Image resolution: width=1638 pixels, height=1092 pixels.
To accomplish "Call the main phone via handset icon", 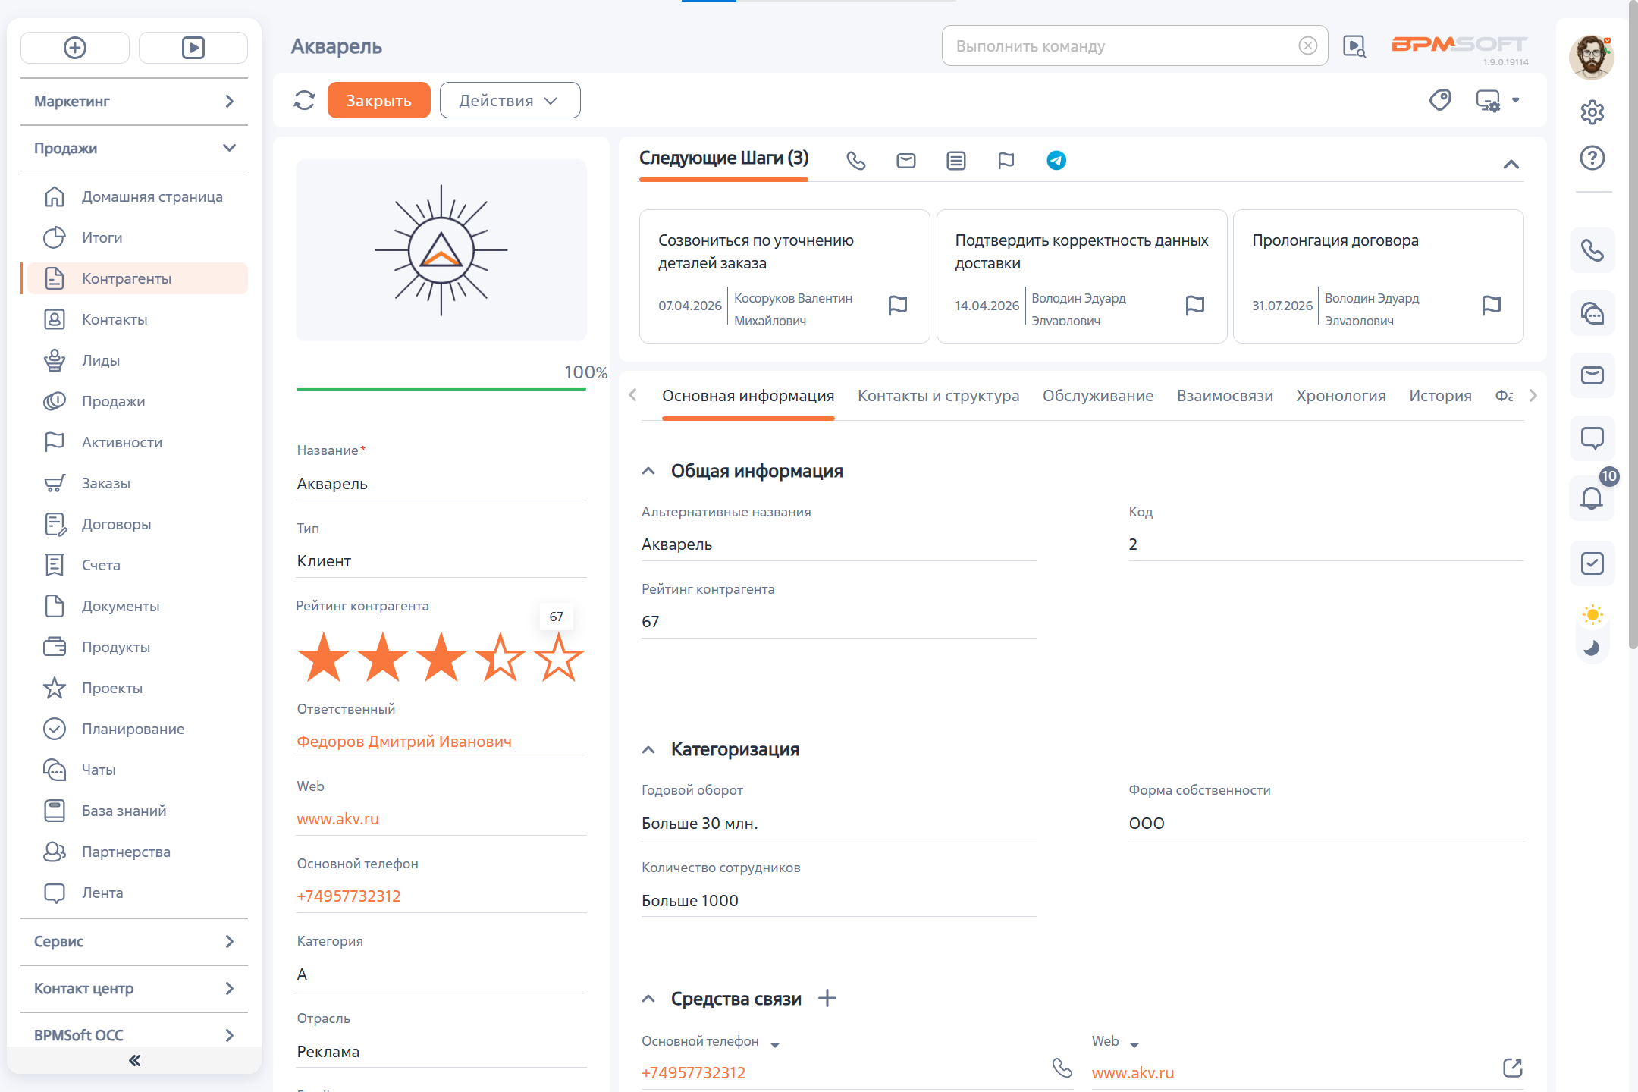I will 1062,1068.
